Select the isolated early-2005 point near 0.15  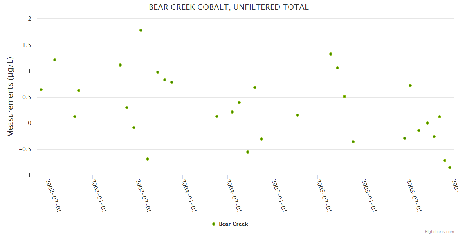298,115
